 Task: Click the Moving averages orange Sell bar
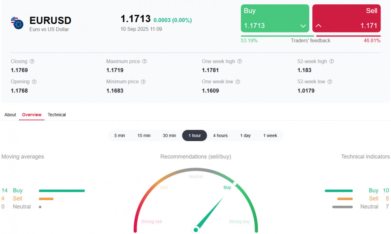[x=46, y=199]
